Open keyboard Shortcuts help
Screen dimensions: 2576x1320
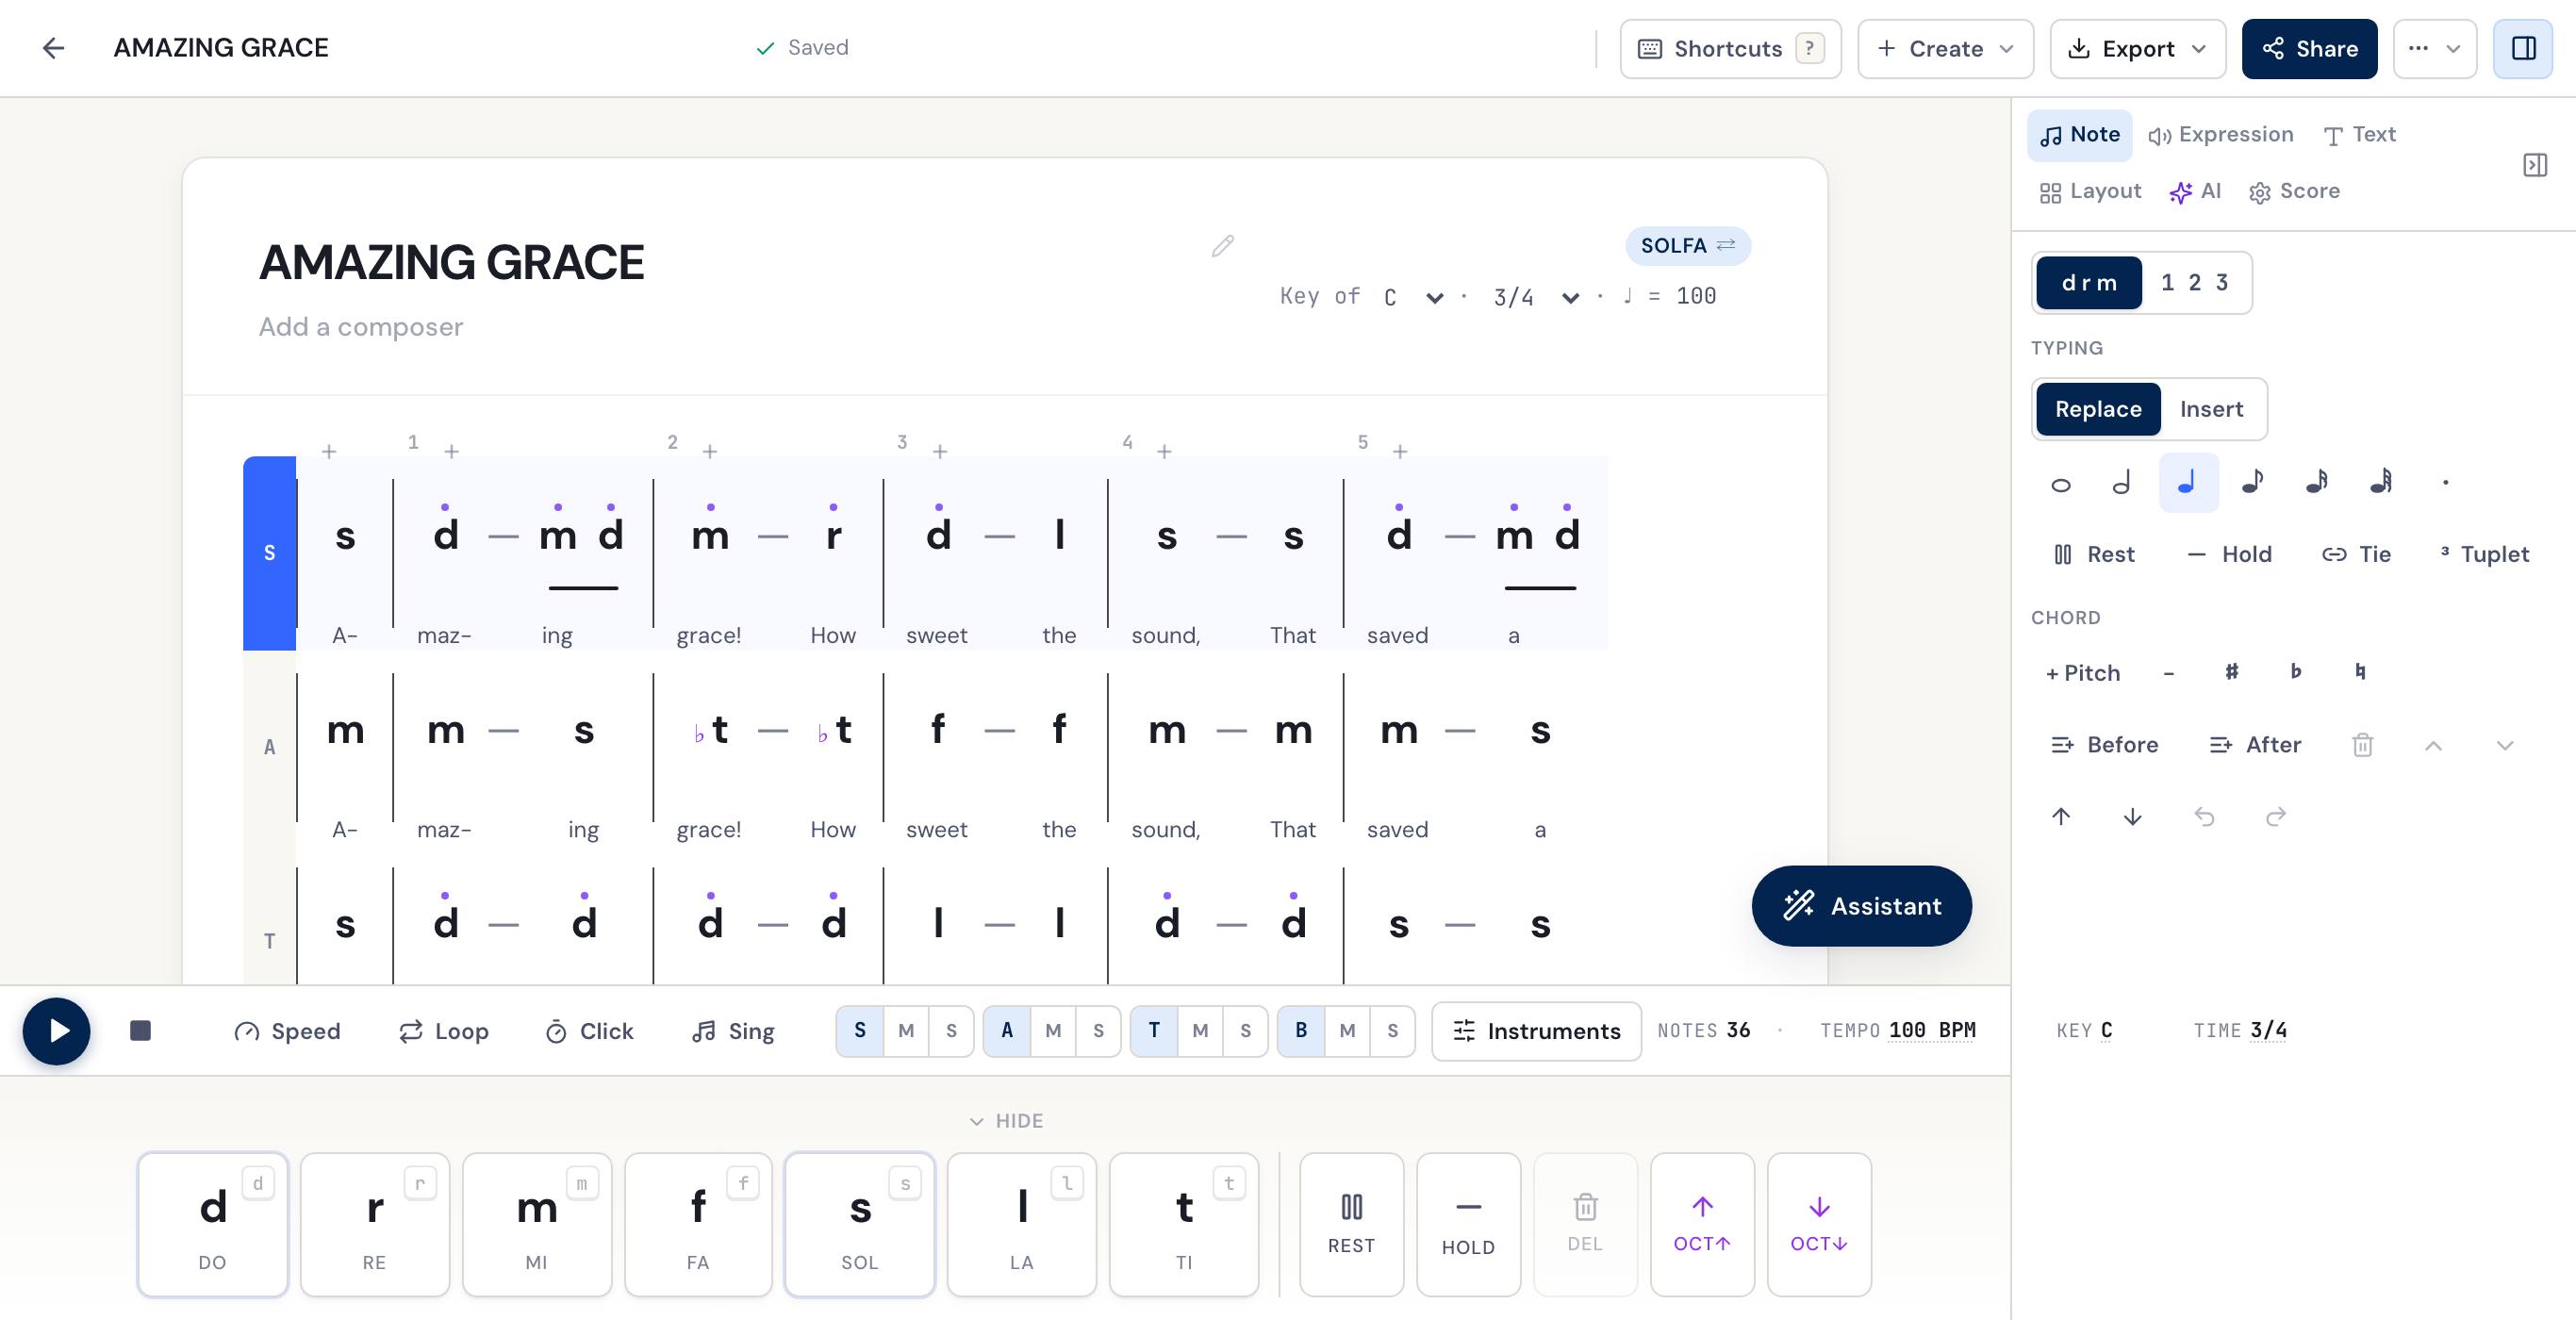coord(1730,48)
